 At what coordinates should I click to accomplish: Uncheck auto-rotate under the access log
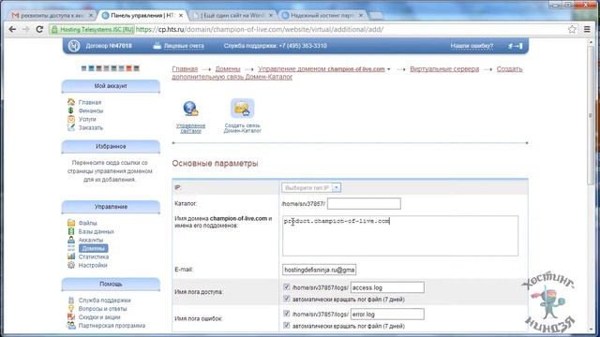tap(287, 299)
